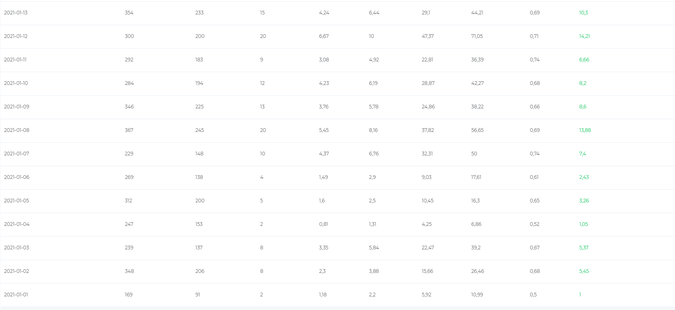Click the cell showing 47,37
Screen dimensions: 675x310
click(x=428, y=36)
